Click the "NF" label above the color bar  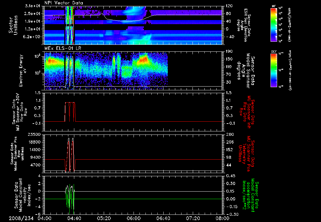274,6
